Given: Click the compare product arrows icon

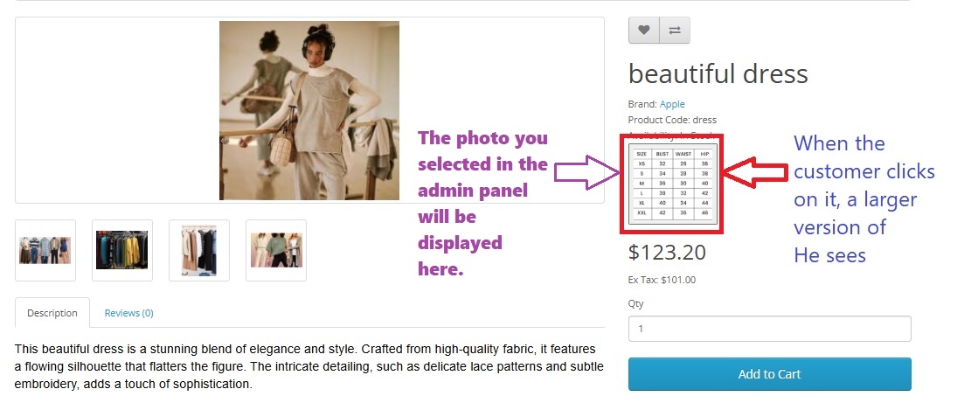Looking at the screenshot, I should (x=675, y=30).
